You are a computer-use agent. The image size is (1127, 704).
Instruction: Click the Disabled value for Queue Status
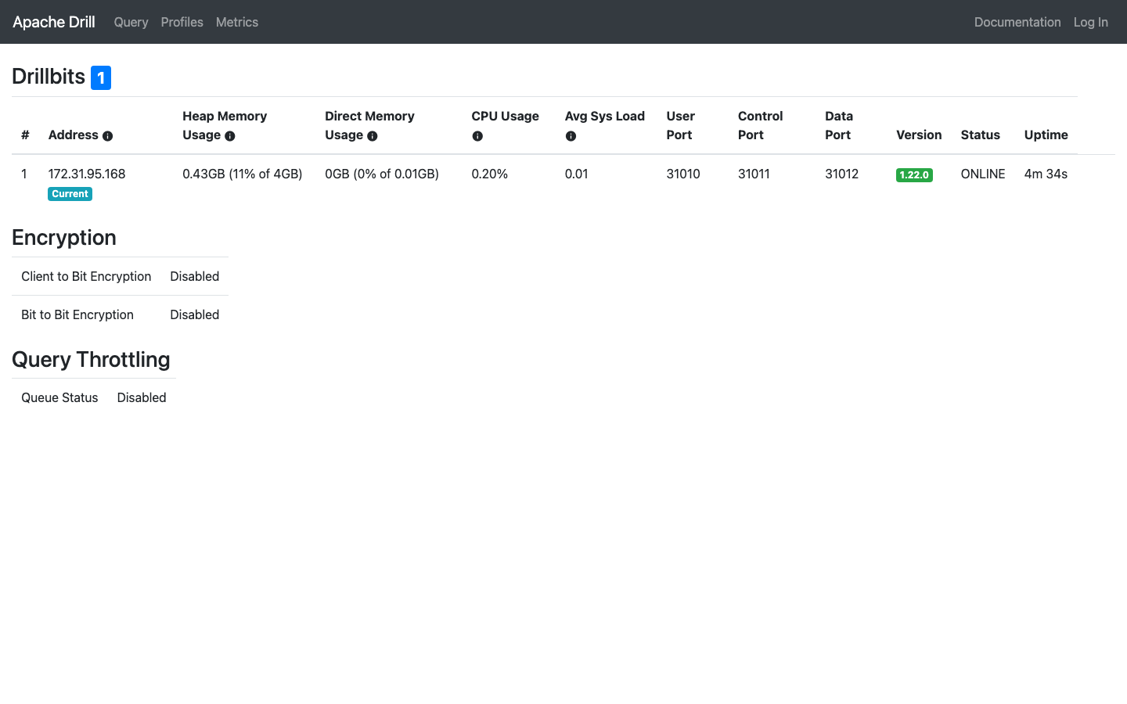[x=142, y=397]
